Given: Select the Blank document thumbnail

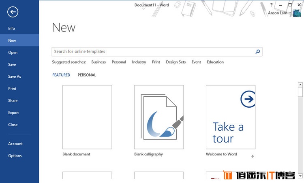Looking at the screenshot, I should coord(87,117).
